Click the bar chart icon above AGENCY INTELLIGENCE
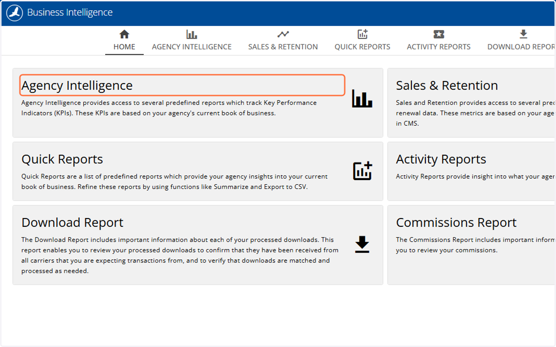 [191, 34]
